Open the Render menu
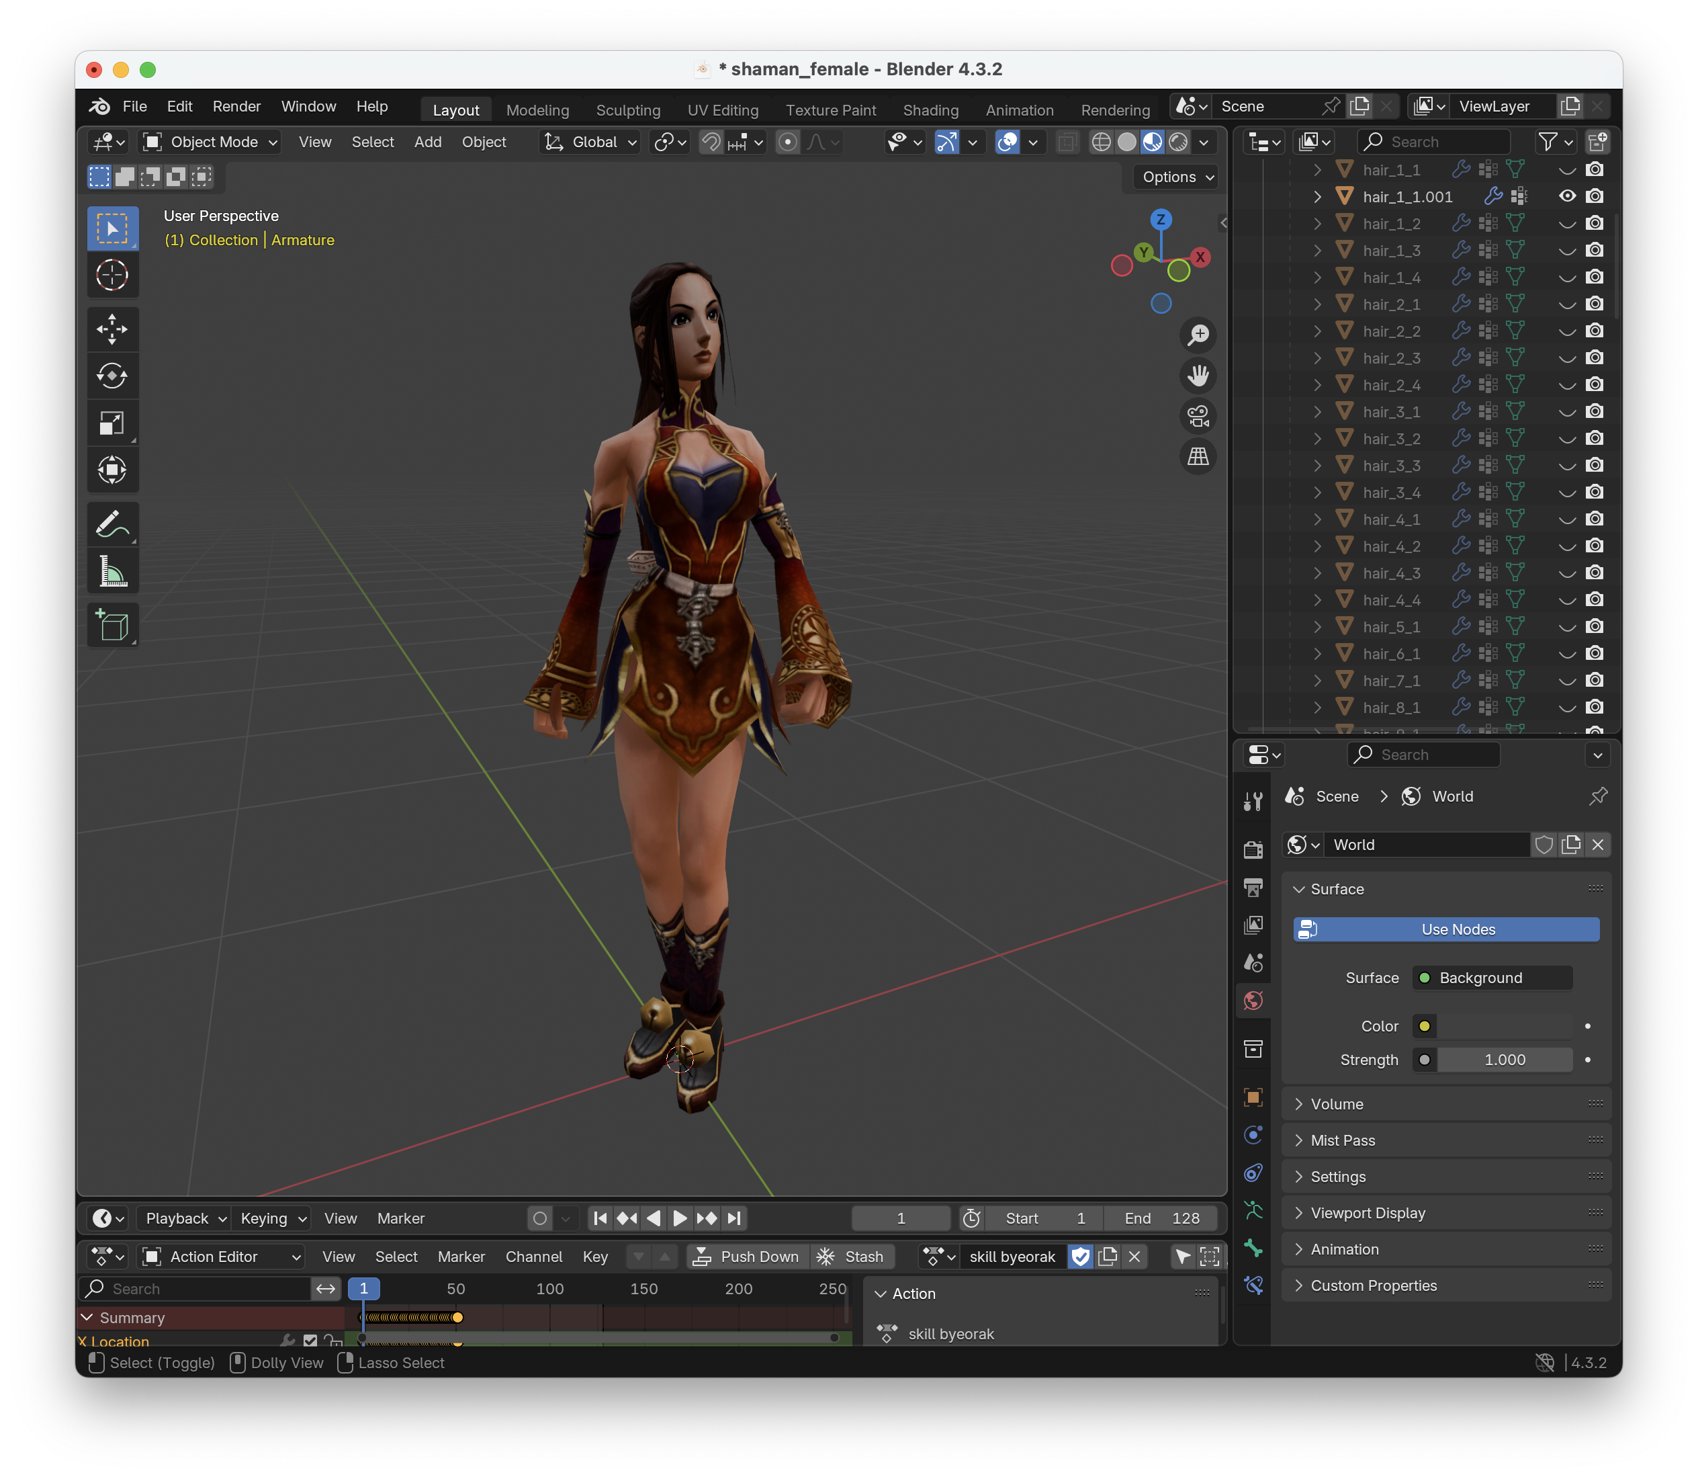The image size is (1698, 1477). pos(236,105)
